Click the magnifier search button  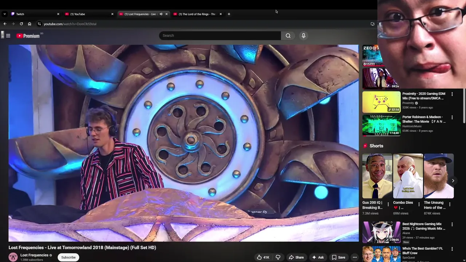(288, 36)
